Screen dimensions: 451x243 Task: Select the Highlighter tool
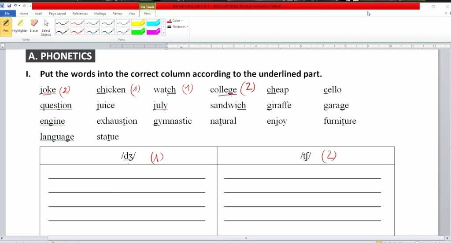20,27
